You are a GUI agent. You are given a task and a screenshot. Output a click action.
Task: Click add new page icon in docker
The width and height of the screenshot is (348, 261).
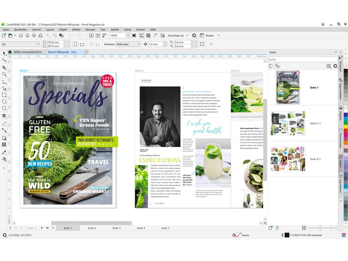271,228
